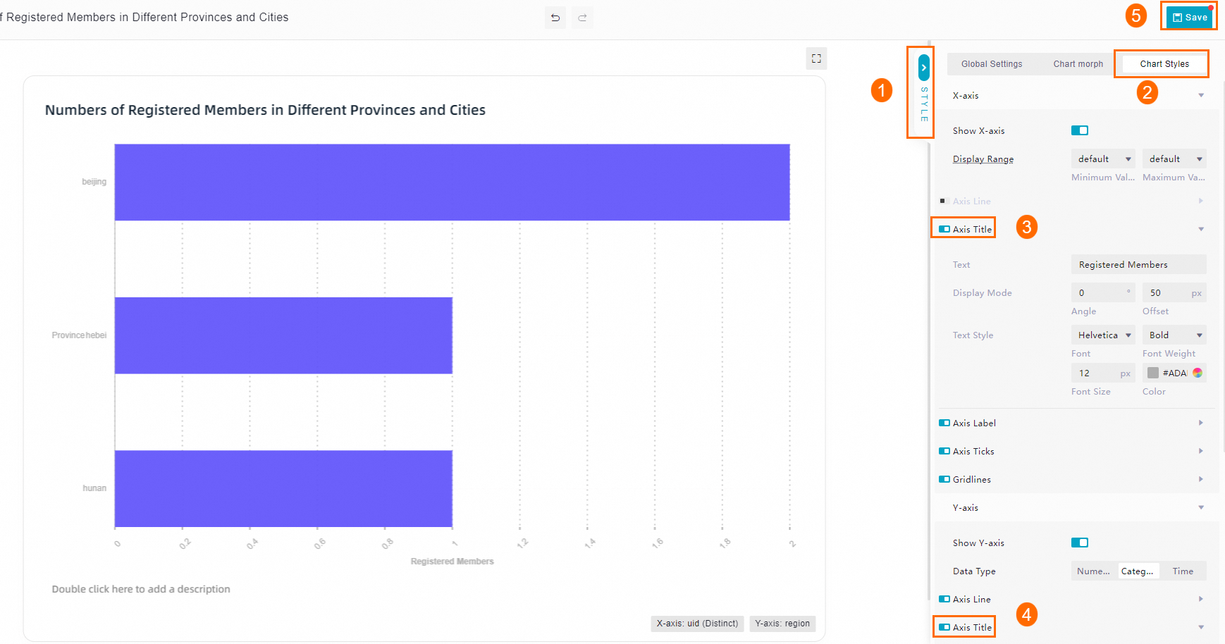Toggle the Show X-axis switch

coord(1080,130)
